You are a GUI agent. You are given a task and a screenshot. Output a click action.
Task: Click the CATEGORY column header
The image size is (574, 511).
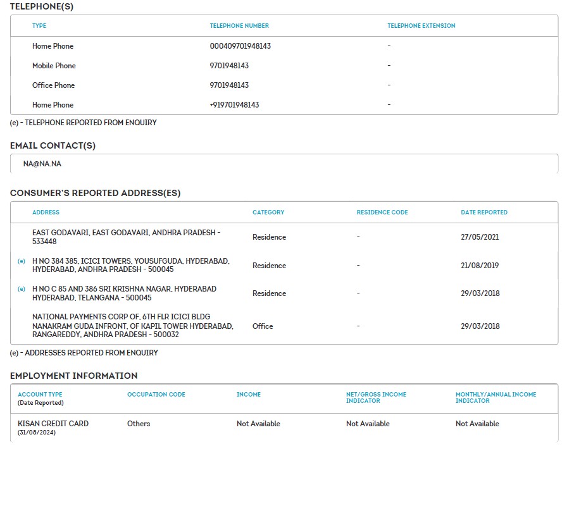268,212
